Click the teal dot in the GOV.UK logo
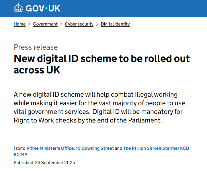207x171 pixels. (x=45, y=9)
